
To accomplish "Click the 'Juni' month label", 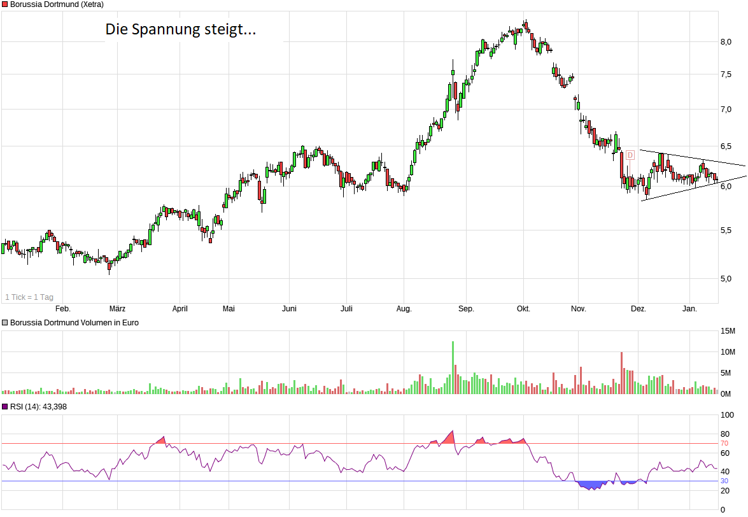I will click(x=289, y=309).
